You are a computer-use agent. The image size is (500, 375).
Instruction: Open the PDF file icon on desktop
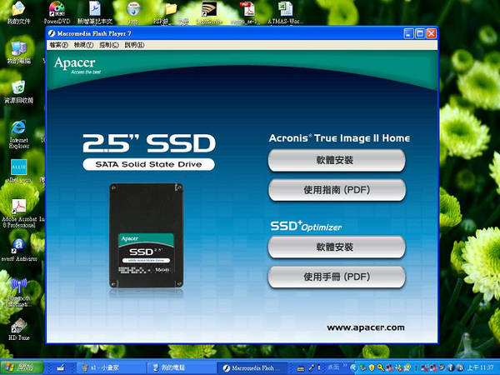click(247, 12)
